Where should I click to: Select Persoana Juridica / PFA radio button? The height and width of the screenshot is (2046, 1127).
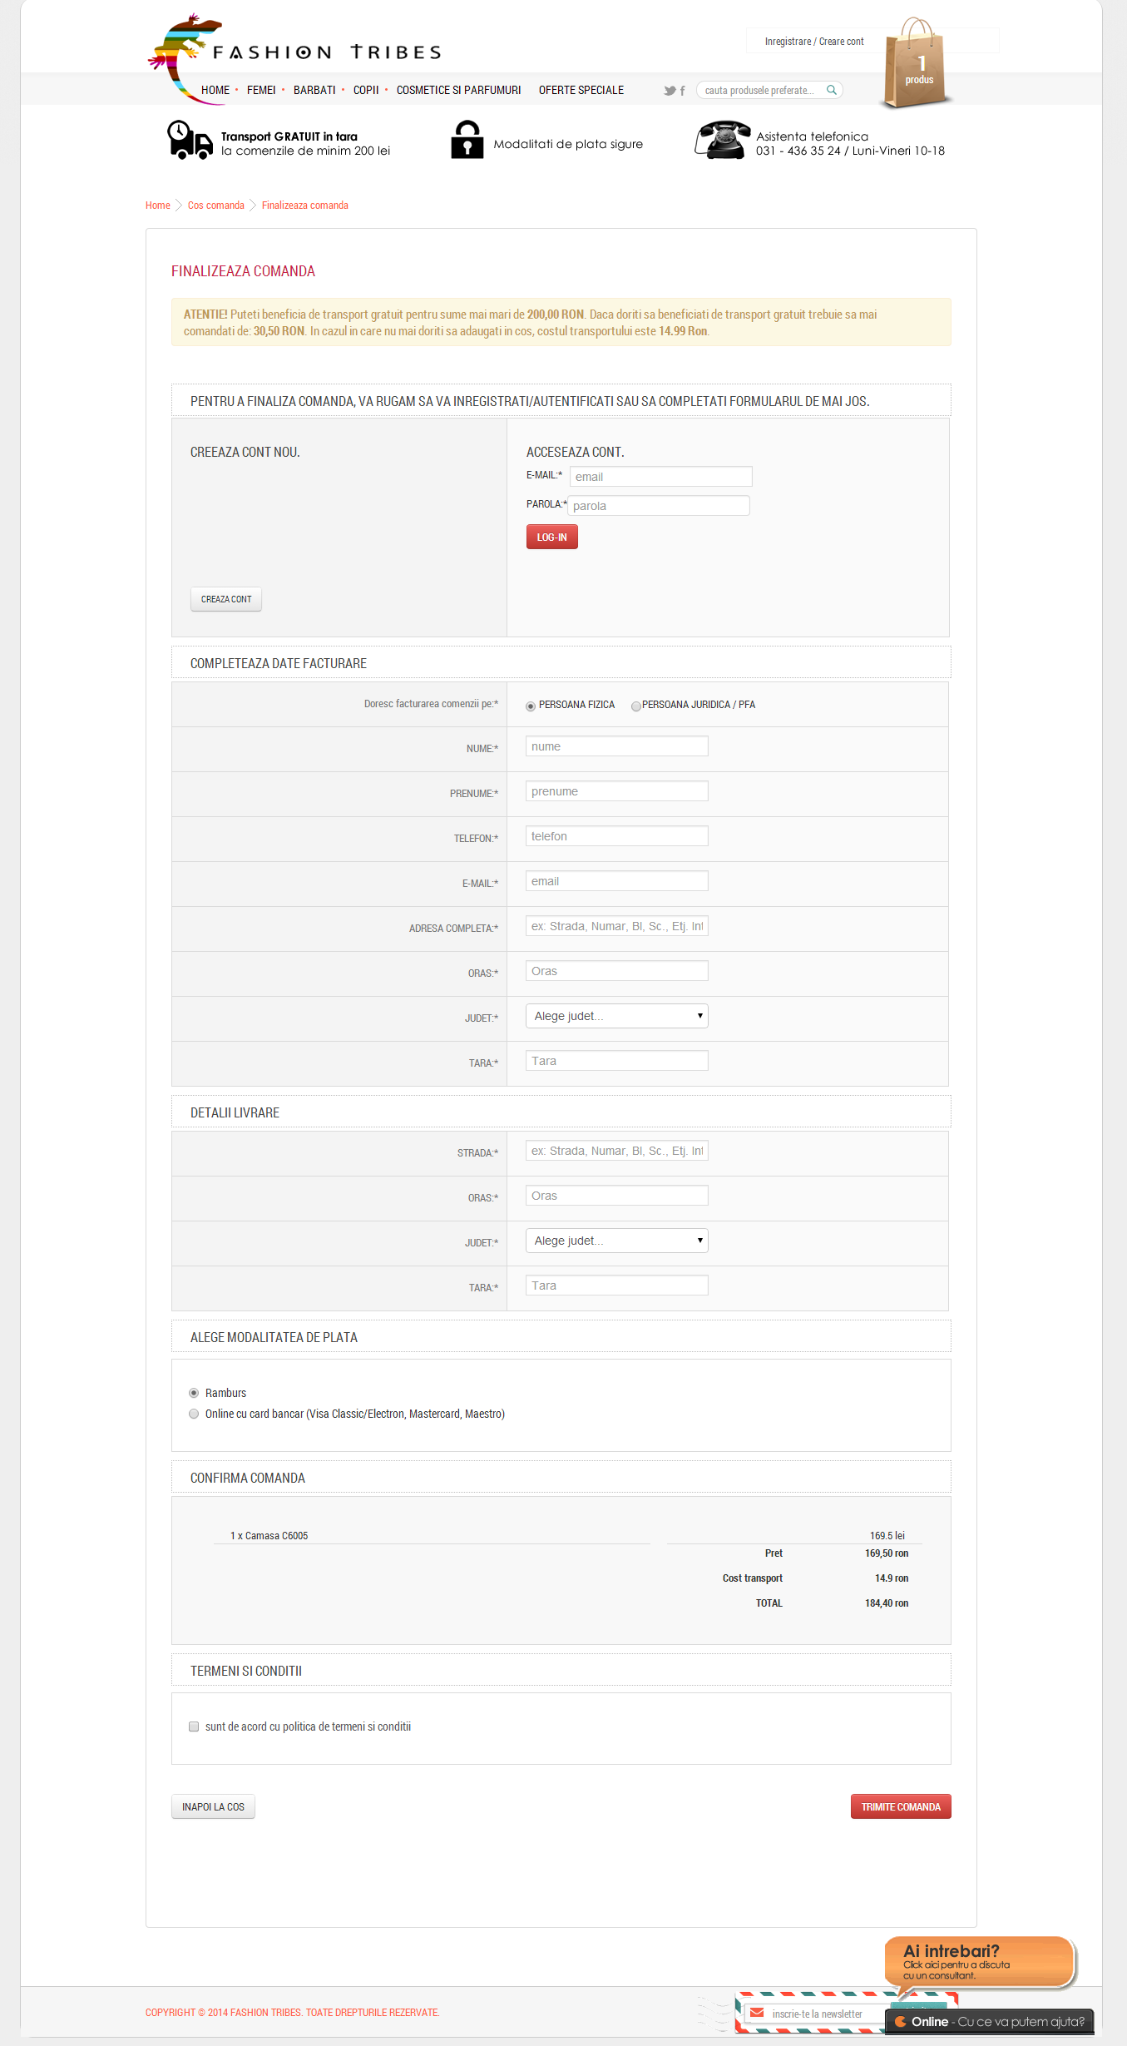pos(635,706)
